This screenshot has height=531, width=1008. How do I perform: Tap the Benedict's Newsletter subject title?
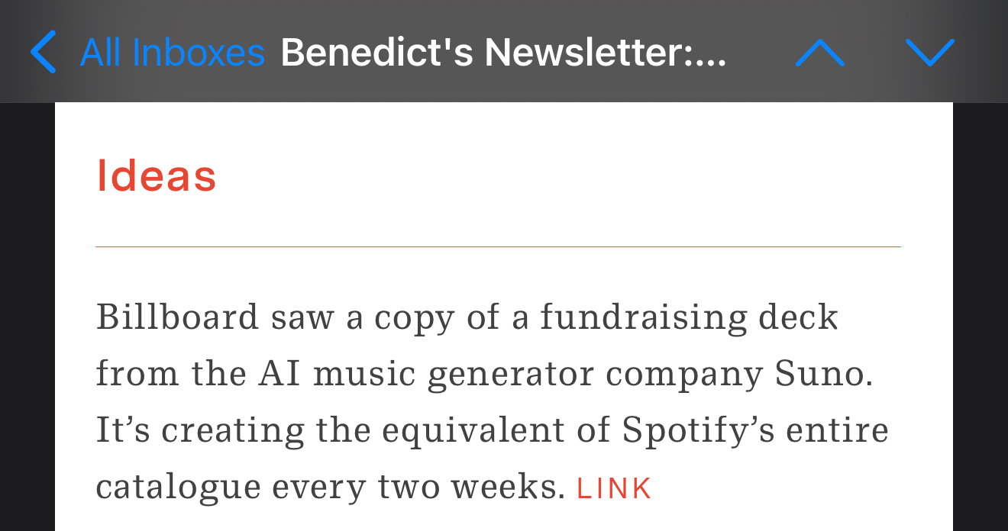tap(502, 53)
